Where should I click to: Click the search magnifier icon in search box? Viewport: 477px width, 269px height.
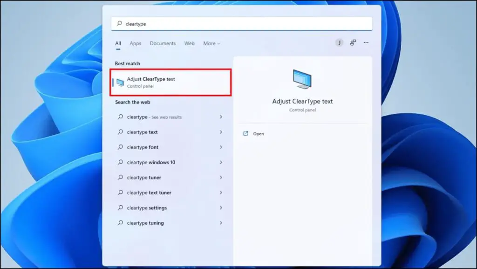point(119,23)
